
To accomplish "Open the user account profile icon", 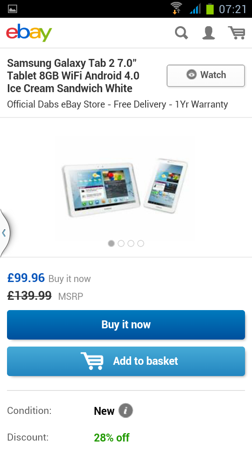I will [209, 33].
